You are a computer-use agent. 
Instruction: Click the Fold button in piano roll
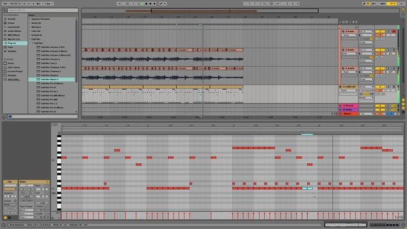pyautogui.click(x=55, y=125)
